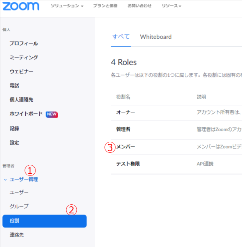This screenshot has width=242, height=247.
Task: Expand the リソース dropdown menu
Action: pos(171,6)
